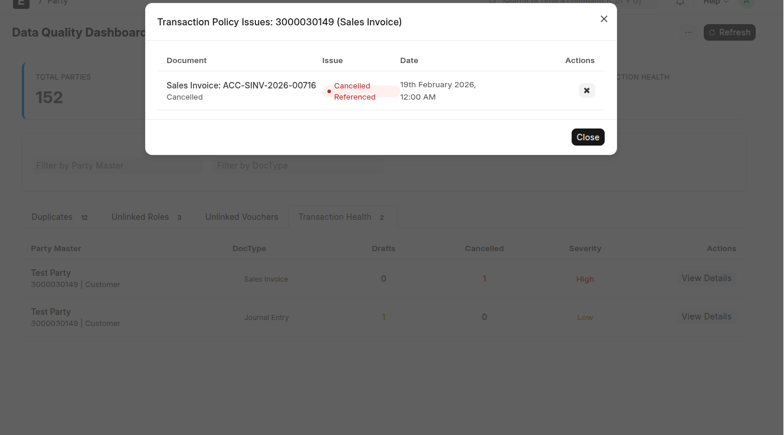
Task: Click the Cancelled Referenced issue badge
Action: (x=355, y=91)
